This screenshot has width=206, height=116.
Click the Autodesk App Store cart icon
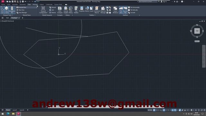click(174, 2)
